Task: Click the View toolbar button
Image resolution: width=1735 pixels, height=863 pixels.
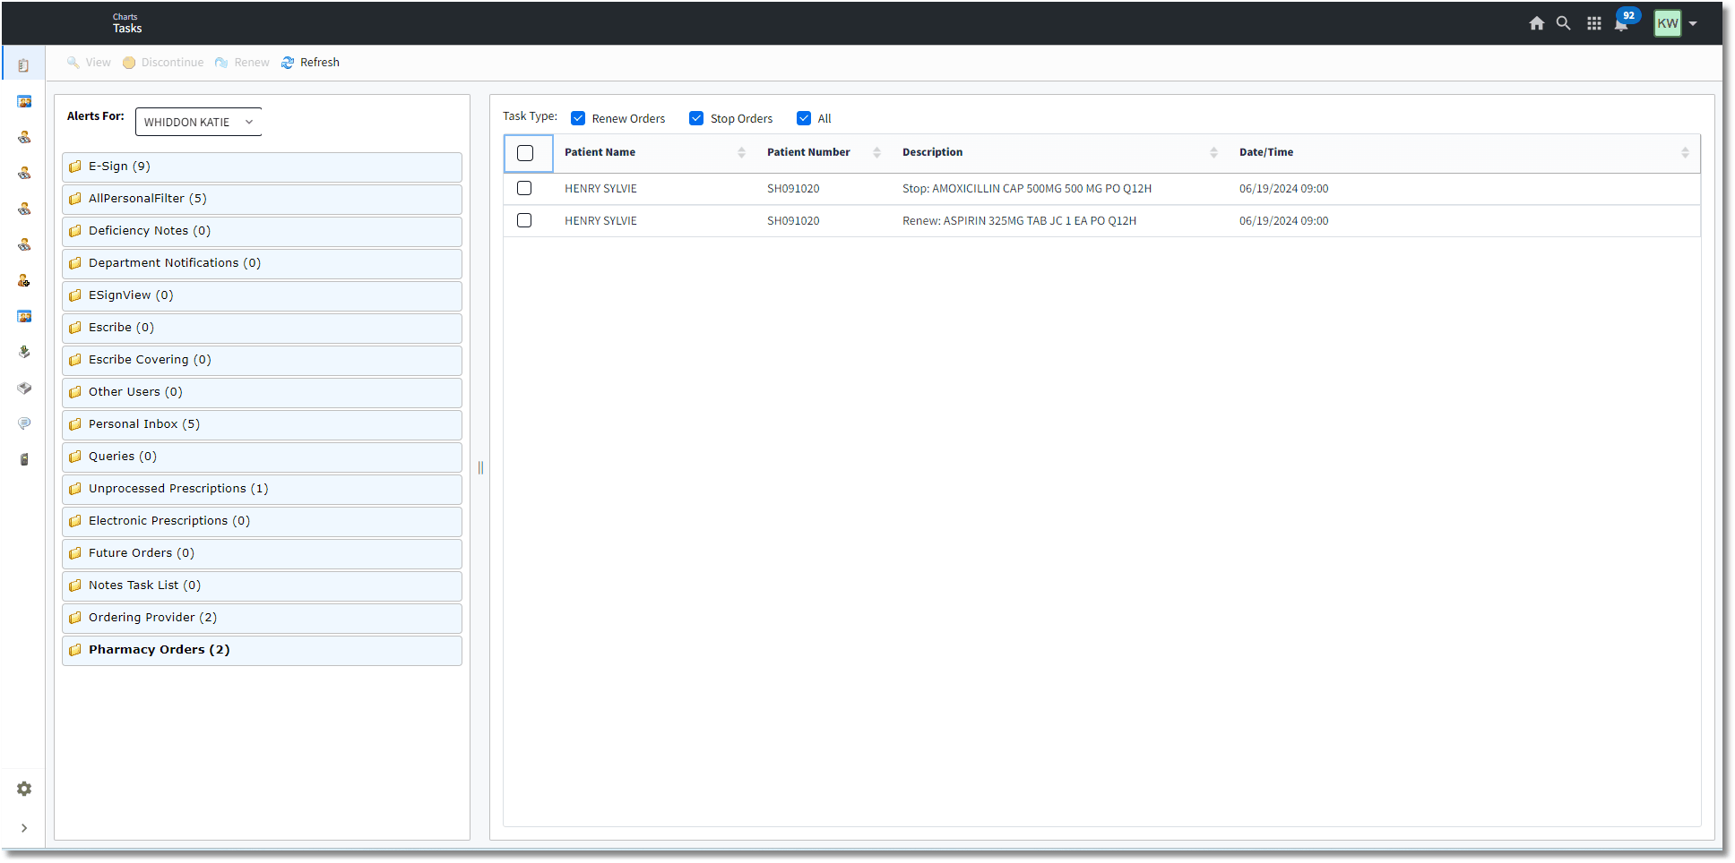Action: [89, 63]
